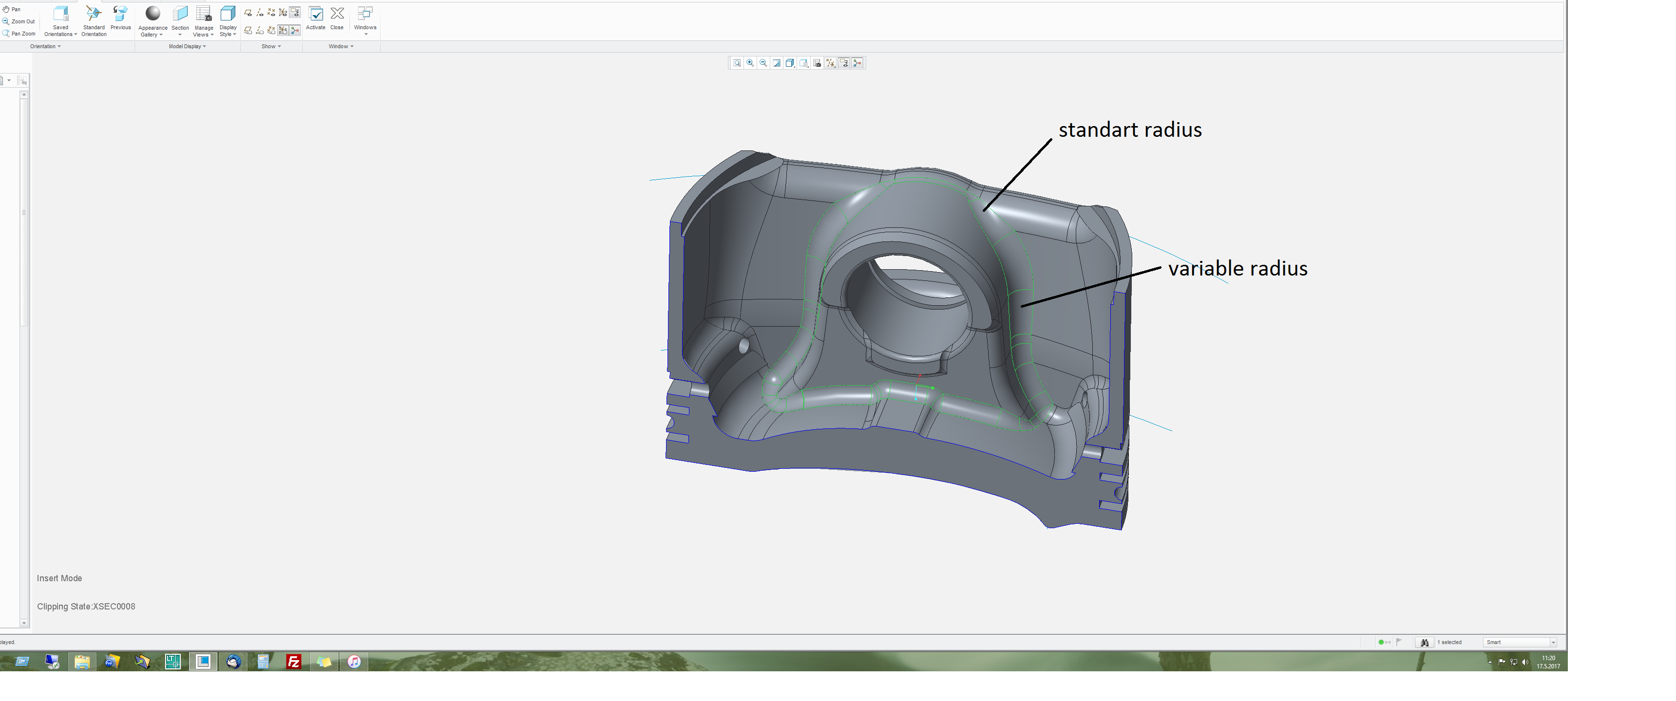Click Refit in the graphics toolbar
This screenshot has height=701, width=1676.
tap(737, 63)
